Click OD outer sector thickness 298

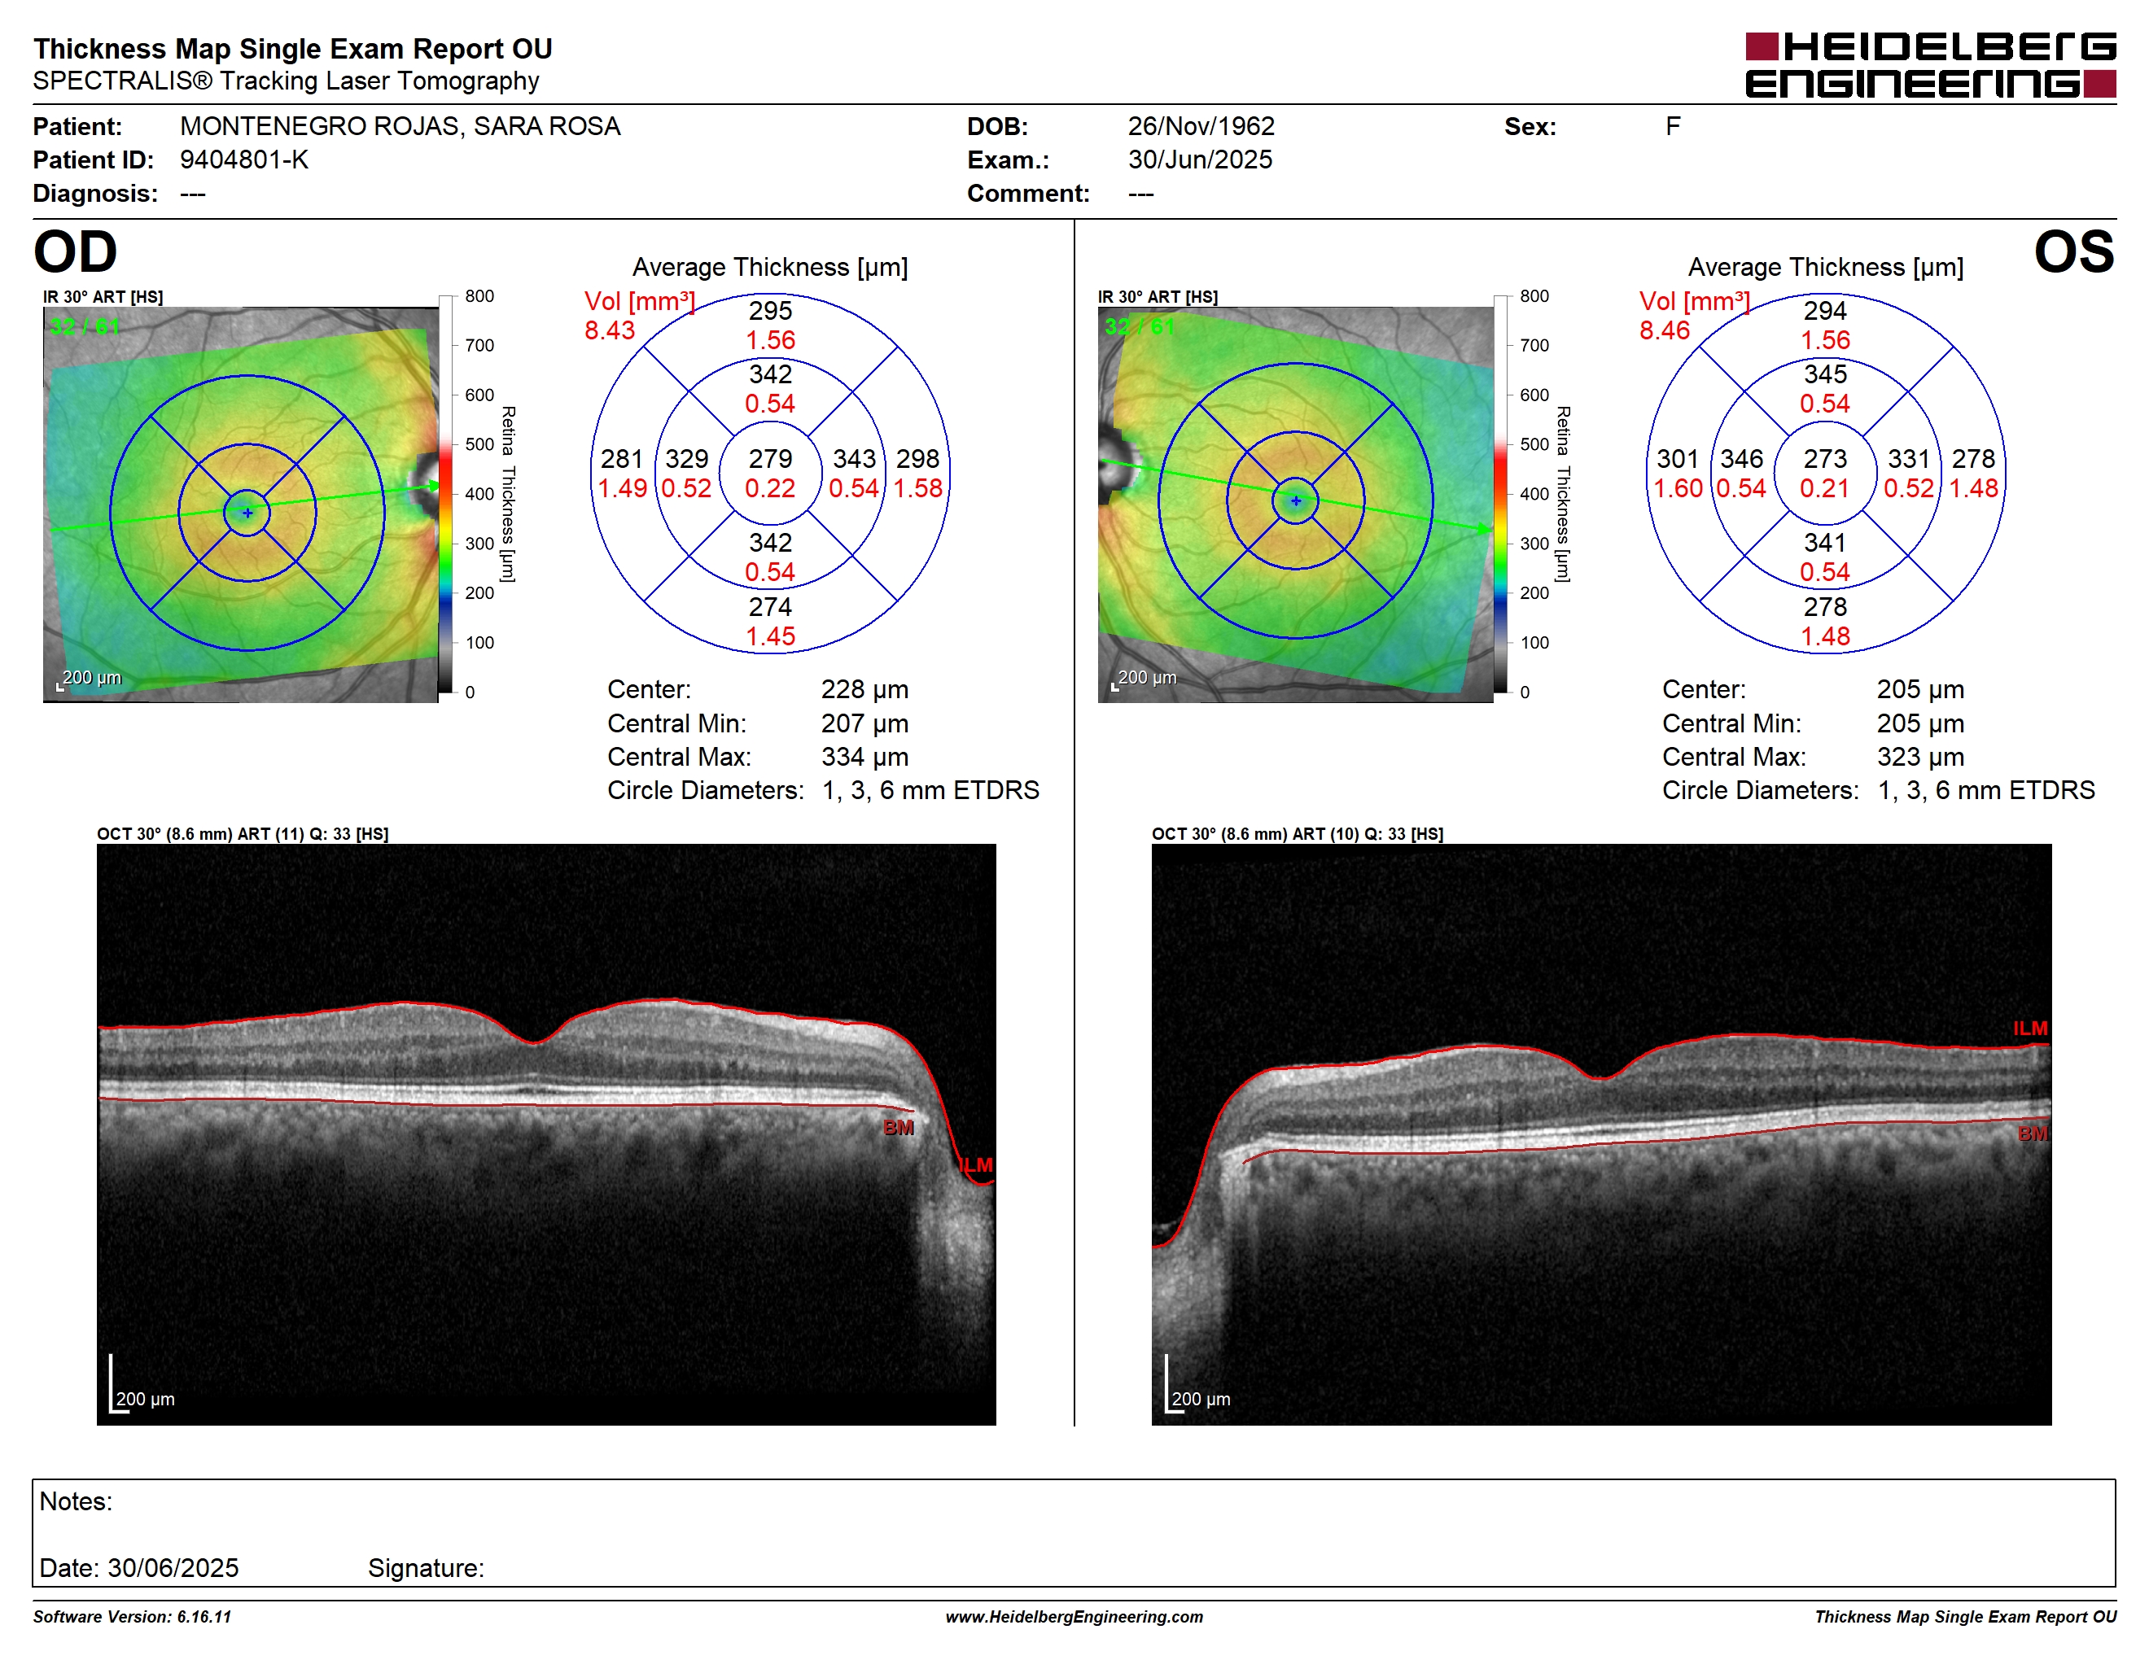coord(918,459)
